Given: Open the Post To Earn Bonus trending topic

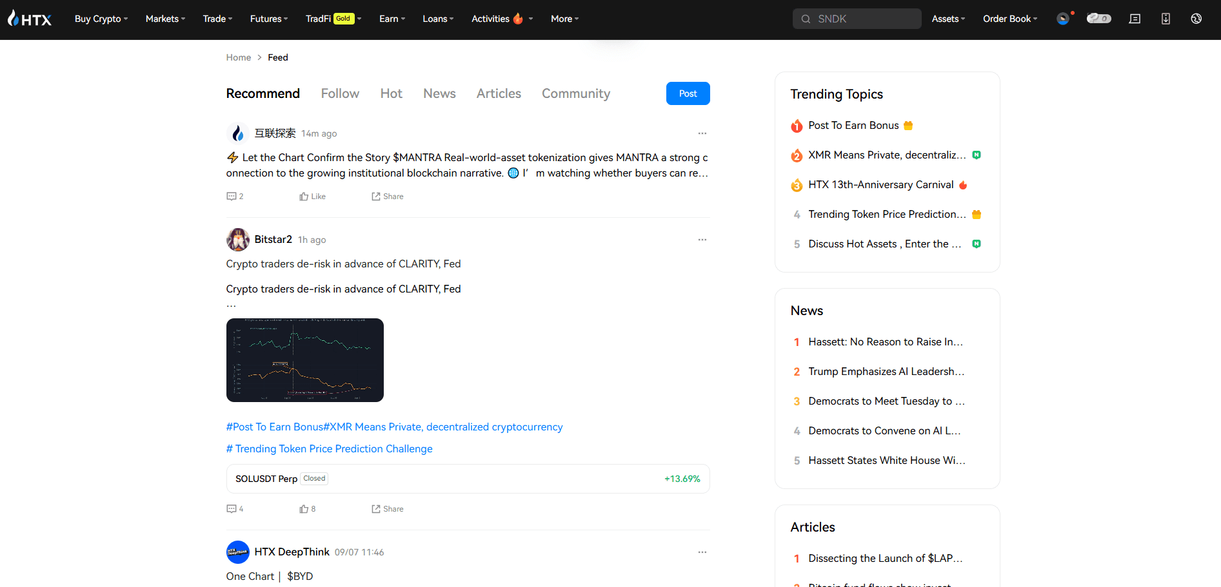Looking at the screenshot, I should (853, 126).
